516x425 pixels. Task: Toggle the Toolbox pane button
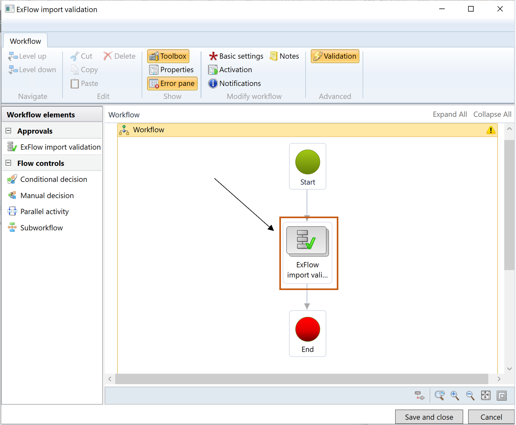pos(168,56)
